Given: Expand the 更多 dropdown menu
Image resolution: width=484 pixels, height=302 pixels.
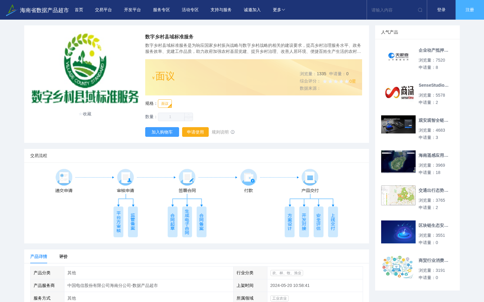Looking at the screenshot, I should coord(279,10).
